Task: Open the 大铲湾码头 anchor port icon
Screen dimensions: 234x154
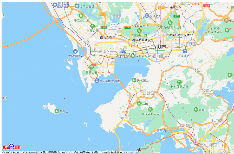Action: 75,51
